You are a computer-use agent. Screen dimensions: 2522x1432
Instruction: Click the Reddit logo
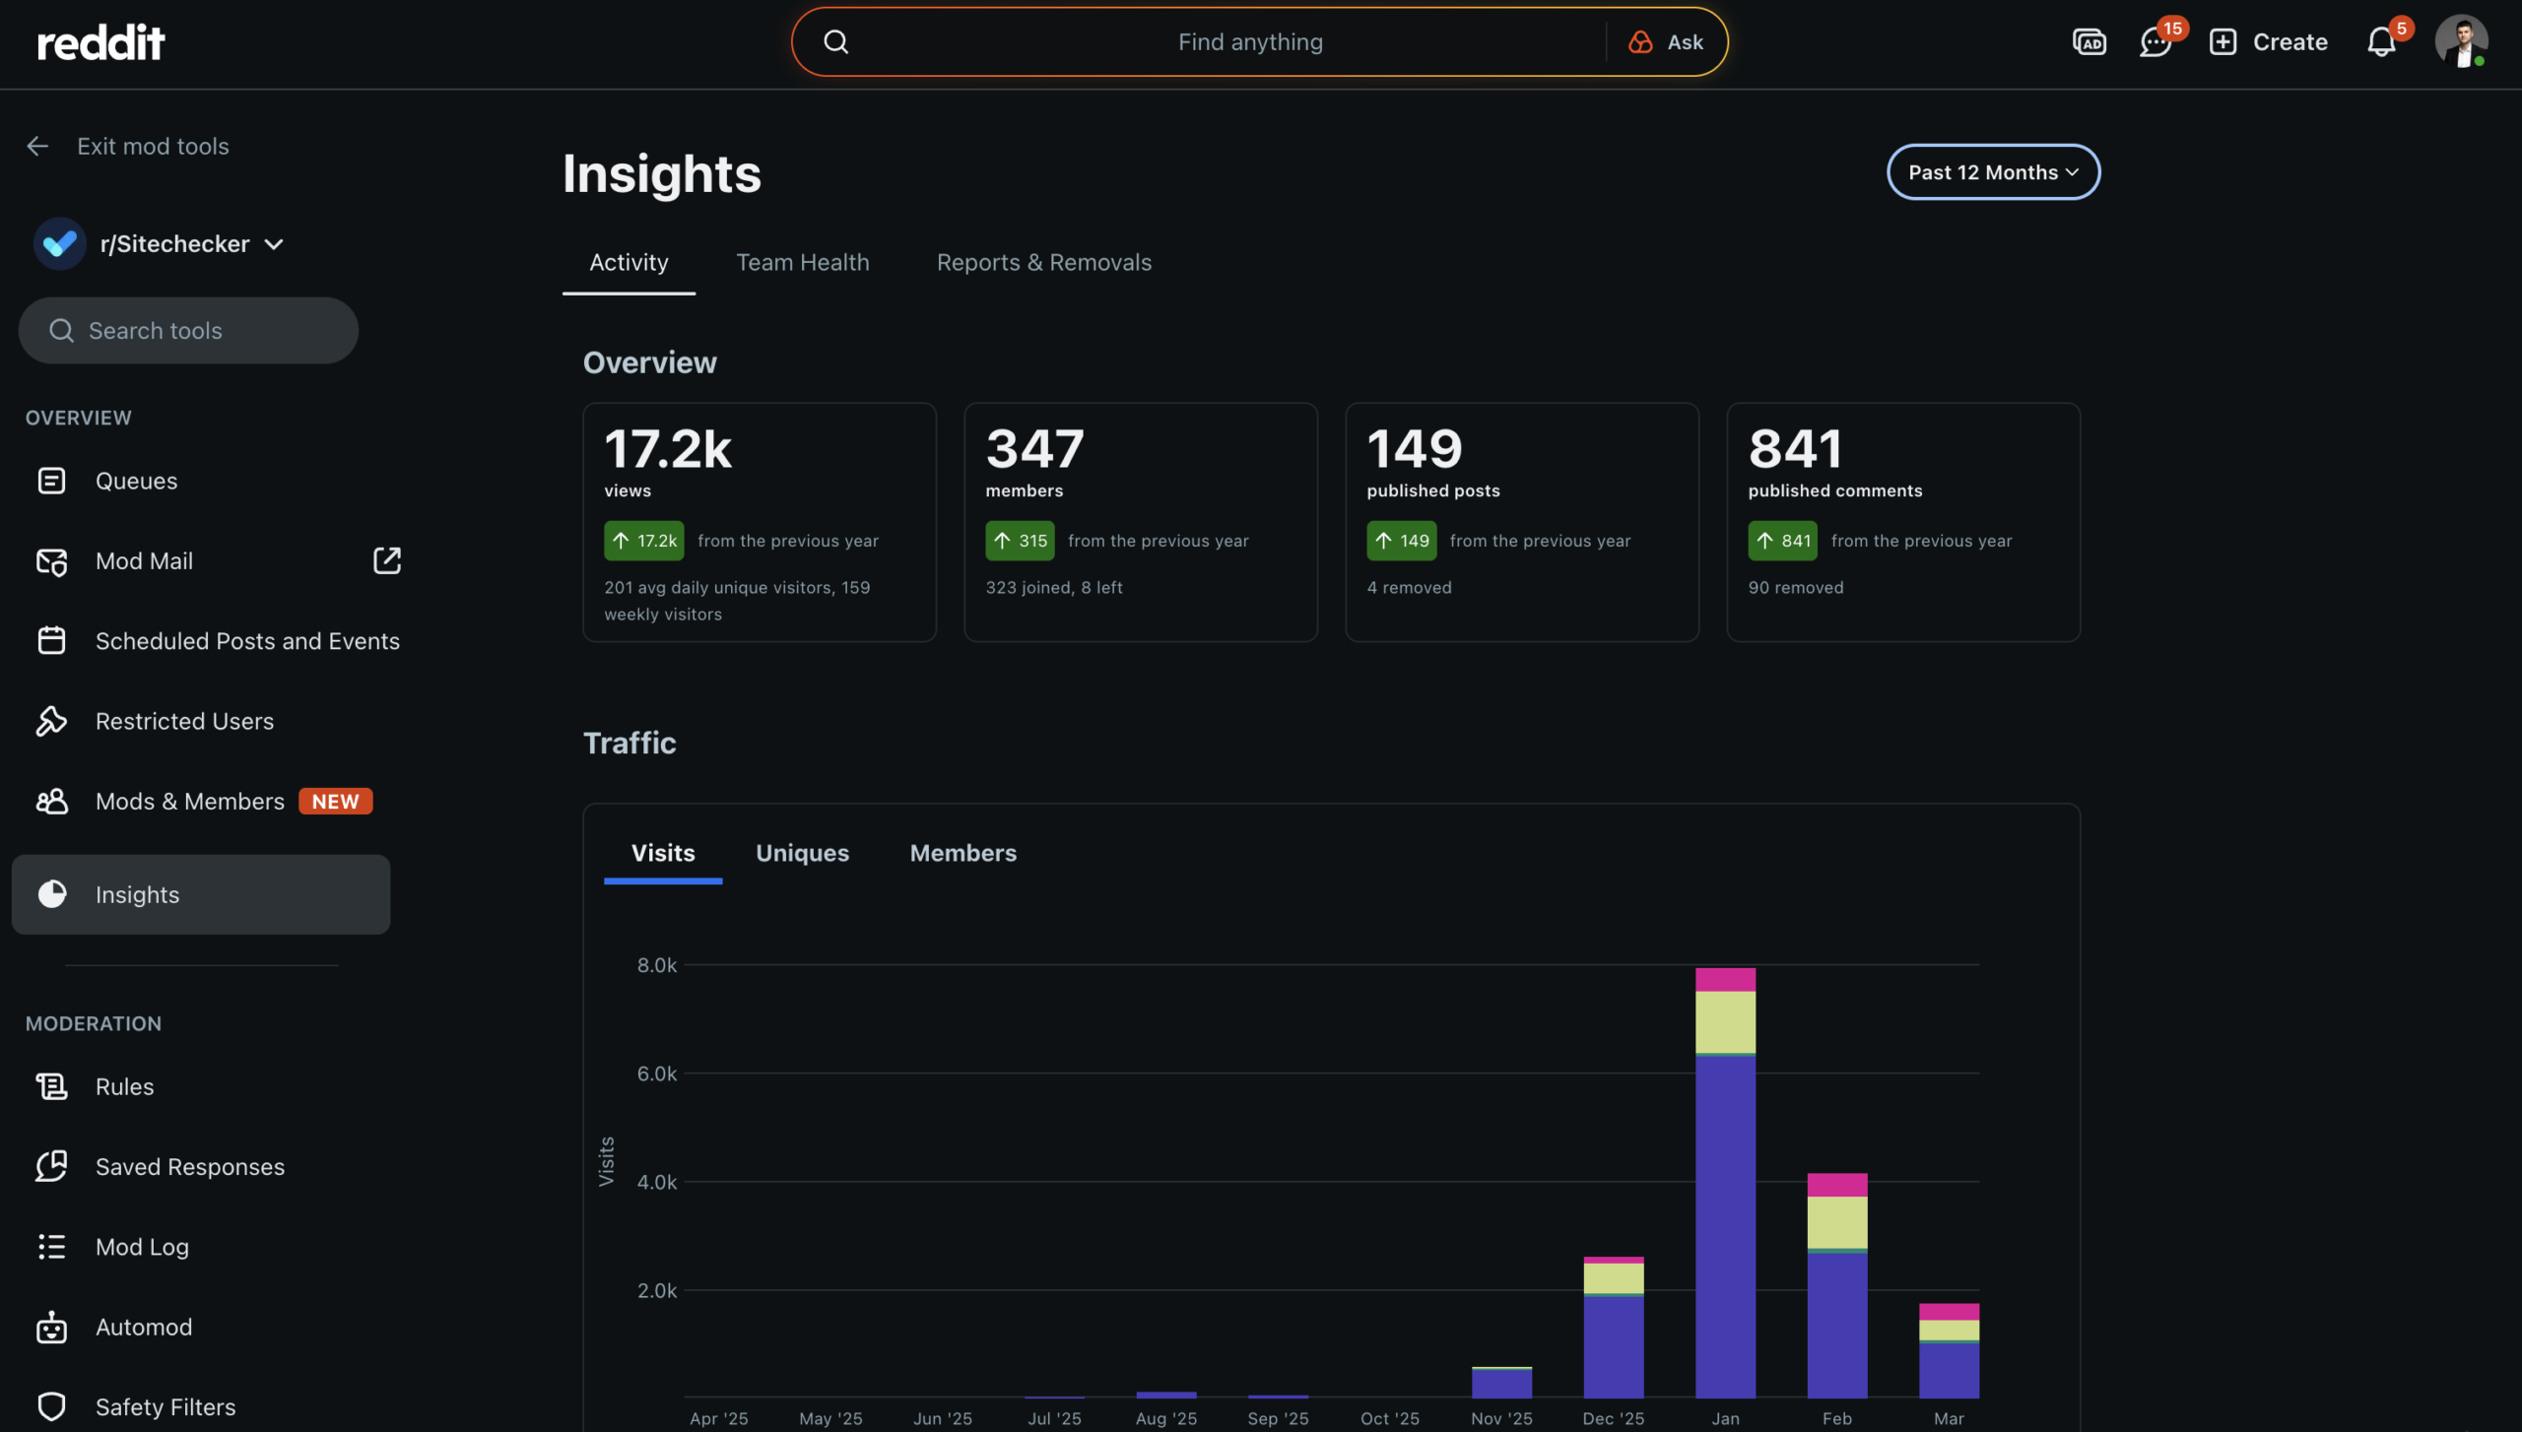[100, 40]
